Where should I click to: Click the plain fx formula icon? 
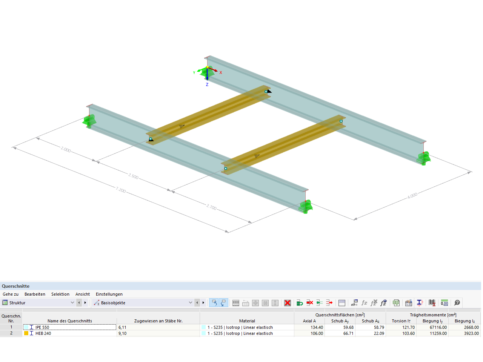click(x=364, y=303)
